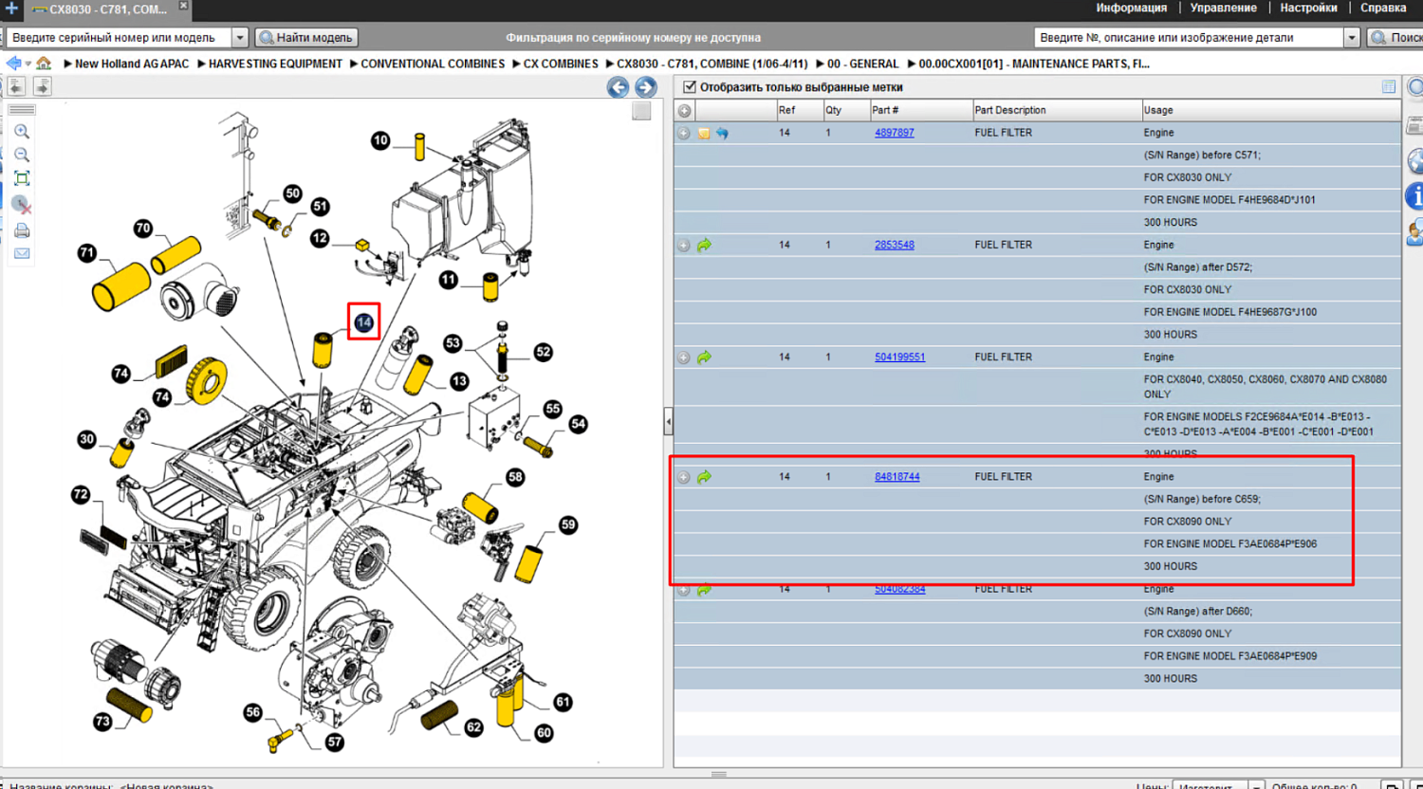Email the diagram with the envelope icon

[x=22, y=253]
